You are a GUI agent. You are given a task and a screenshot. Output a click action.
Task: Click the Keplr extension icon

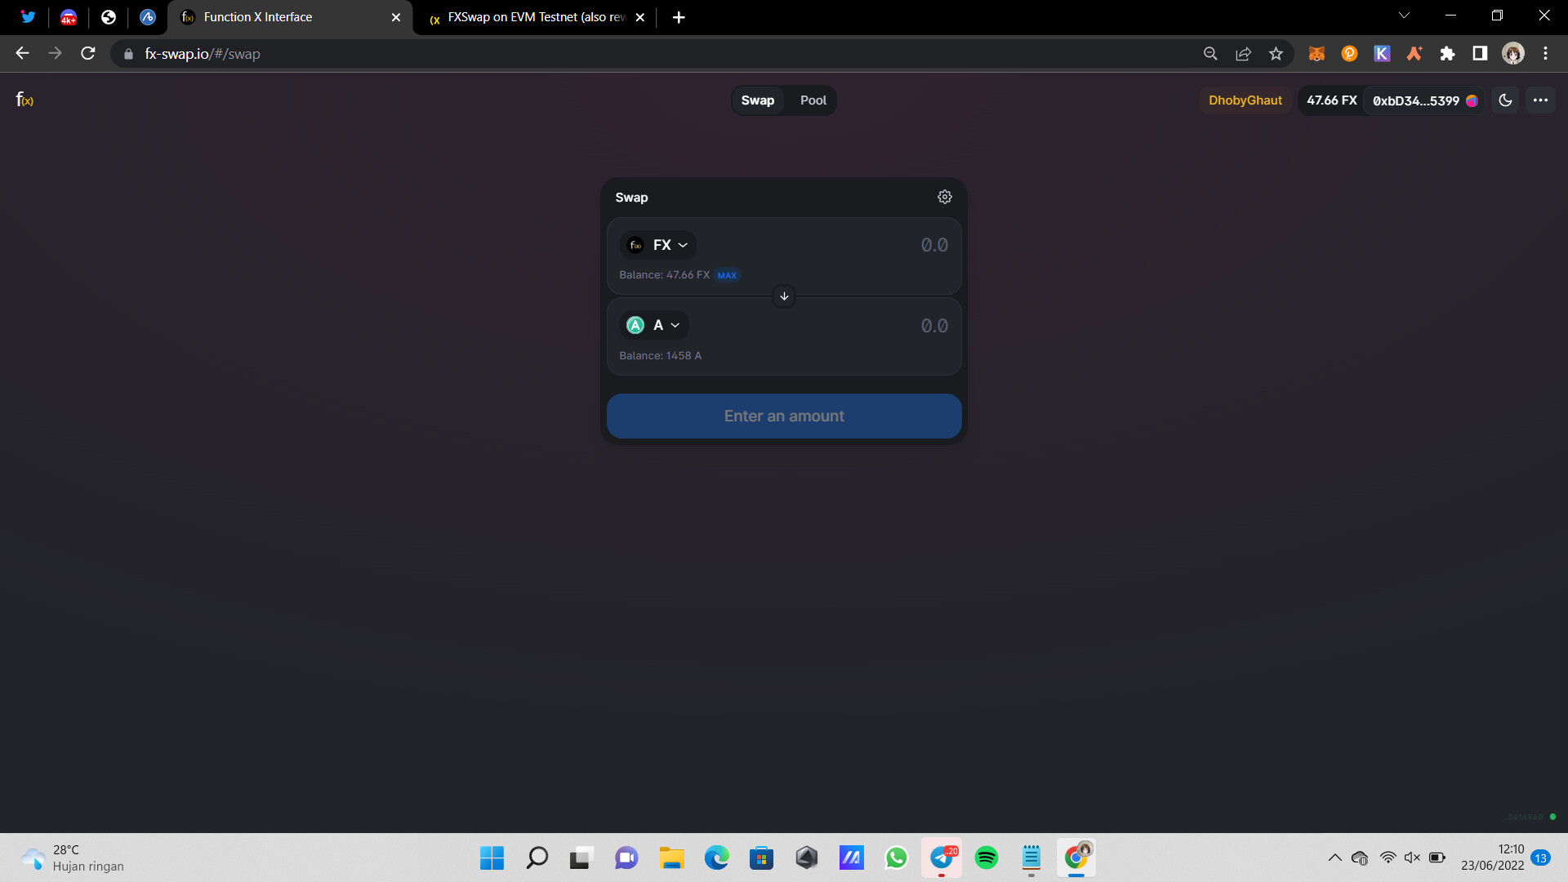[1382, 54]
